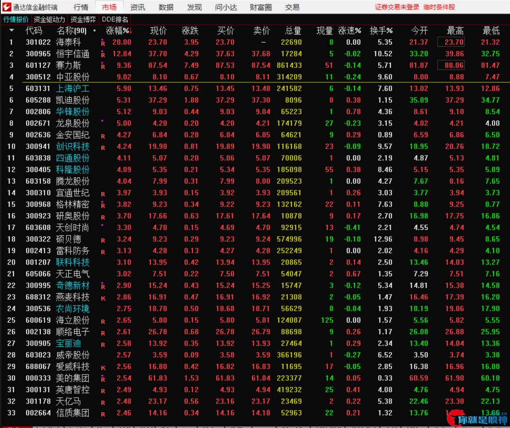Select the stock name 上海沪工
Image resolution: width=510 pixels, height=428 pixels.
(x=72, y=88)
